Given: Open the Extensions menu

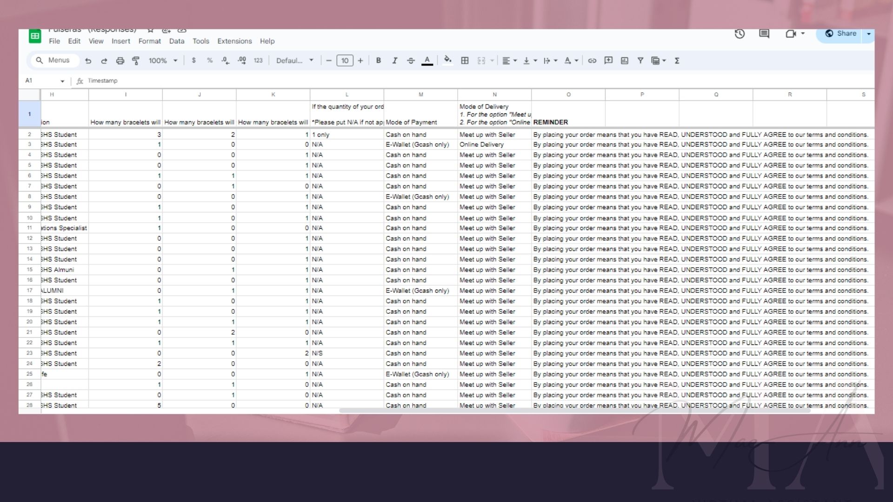Looking at the screenshot, I should tap(234, 41).
